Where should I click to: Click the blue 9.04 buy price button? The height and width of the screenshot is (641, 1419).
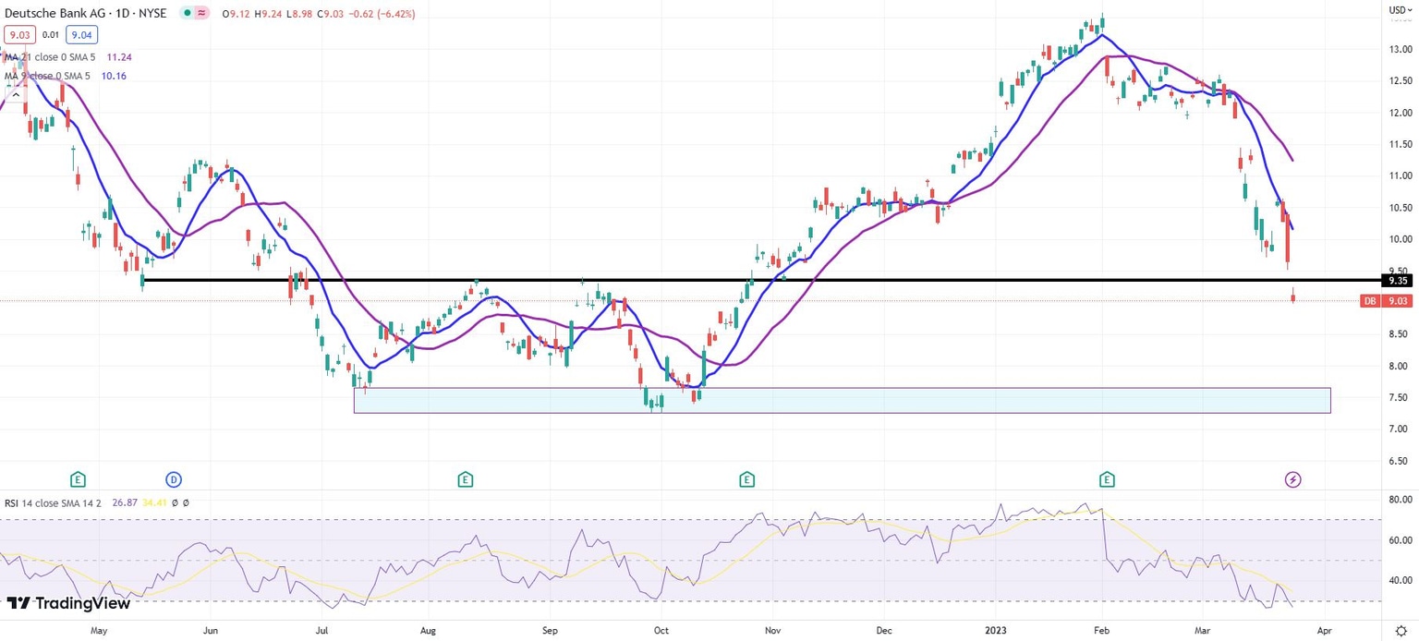pyautogui.click(x=82, y=34)
